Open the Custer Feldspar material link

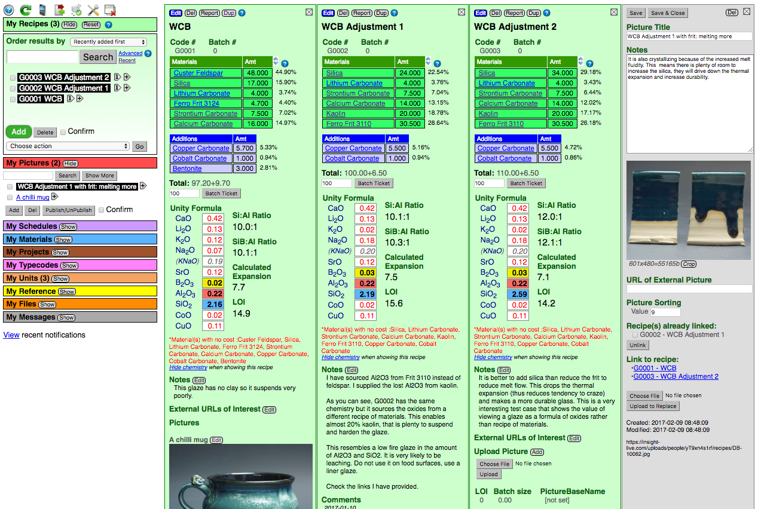coord(198,73)
